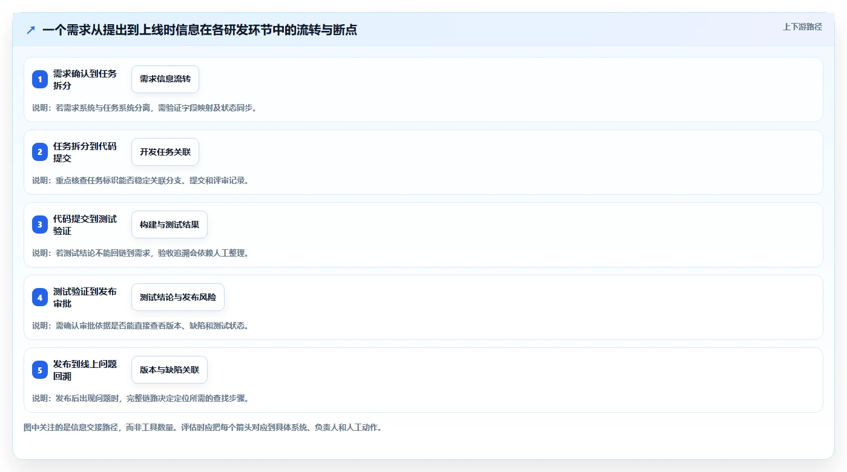
Task: Click the note about 版本、缺陷和测试状态
Action: [x=140, y=326]
